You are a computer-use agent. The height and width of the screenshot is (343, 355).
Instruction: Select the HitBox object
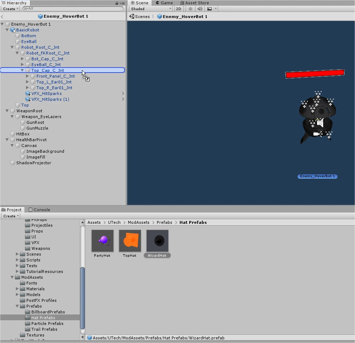23,134
